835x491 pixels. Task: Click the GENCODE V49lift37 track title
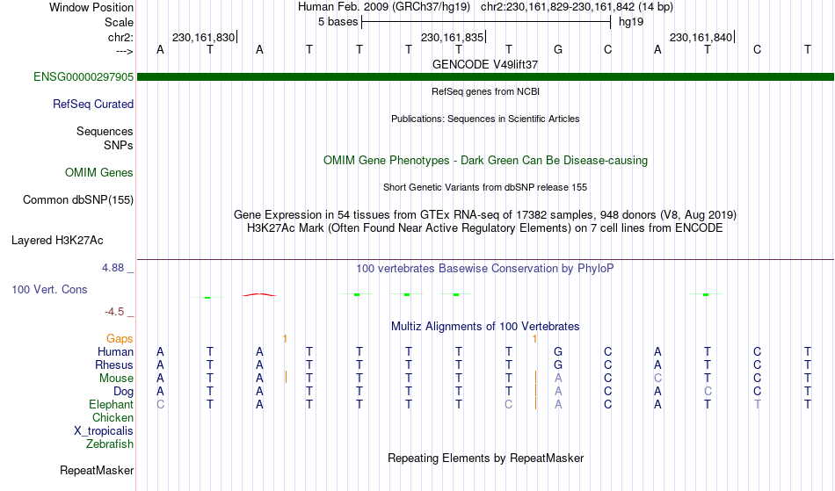485,64
